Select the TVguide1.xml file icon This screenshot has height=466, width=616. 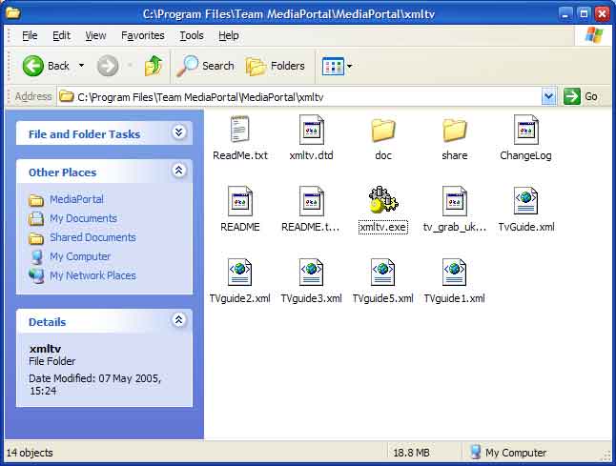455,272
